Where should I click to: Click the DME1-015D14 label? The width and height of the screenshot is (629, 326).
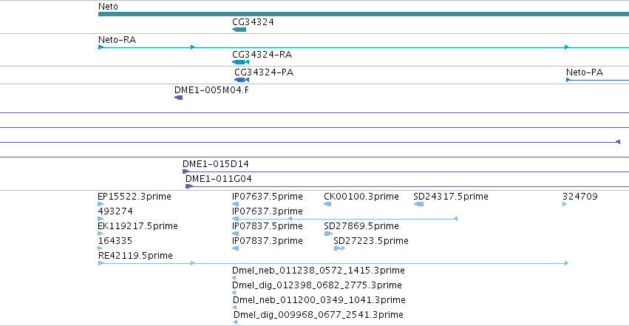click(x=215, y=164)
